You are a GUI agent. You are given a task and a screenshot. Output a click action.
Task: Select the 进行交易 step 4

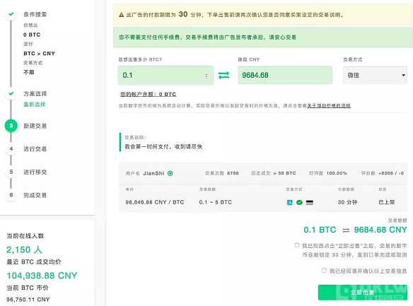35,149
